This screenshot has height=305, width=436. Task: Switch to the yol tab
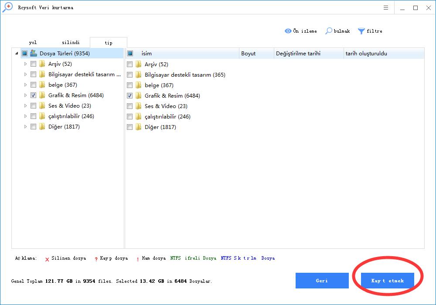33,43
